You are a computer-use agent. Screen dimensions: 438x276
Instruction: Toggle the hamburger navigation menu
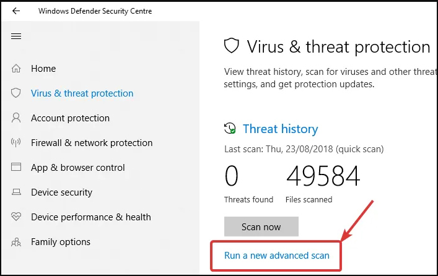point(16,37)
